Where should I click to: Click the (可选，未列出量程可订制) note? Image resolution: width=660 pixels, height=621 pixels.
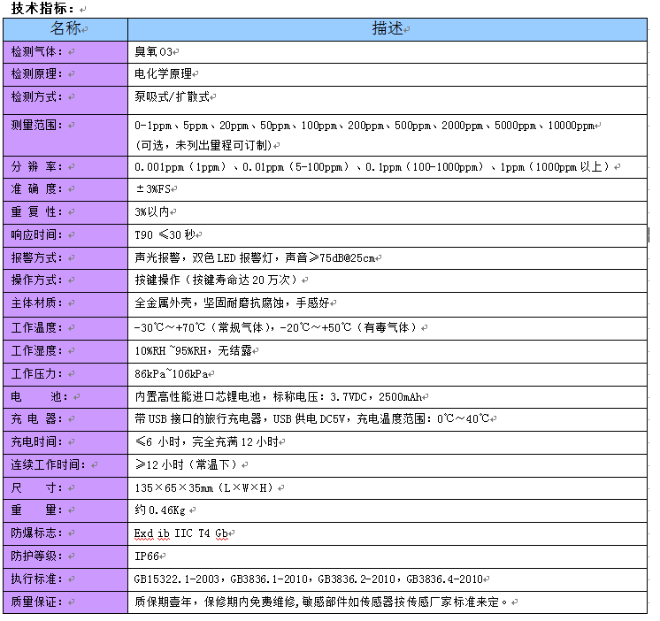(203, 145)
